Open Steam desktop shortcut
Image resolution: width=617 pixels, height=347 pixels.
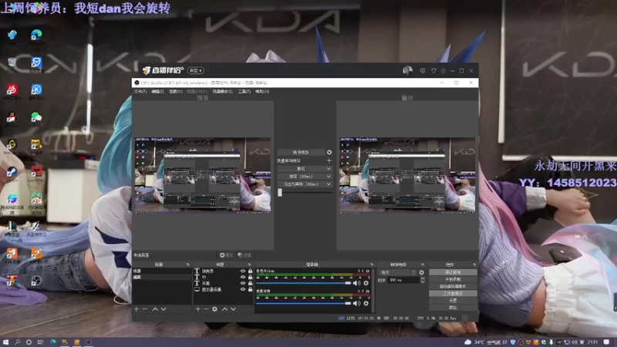tap(12, 173)
